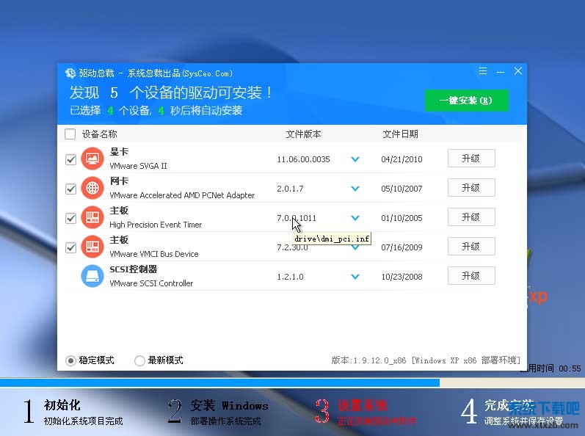This screenshot has width=585, height=436.
Task: Click 升级 button for VMware SVGA II
Action: (470, 159)
